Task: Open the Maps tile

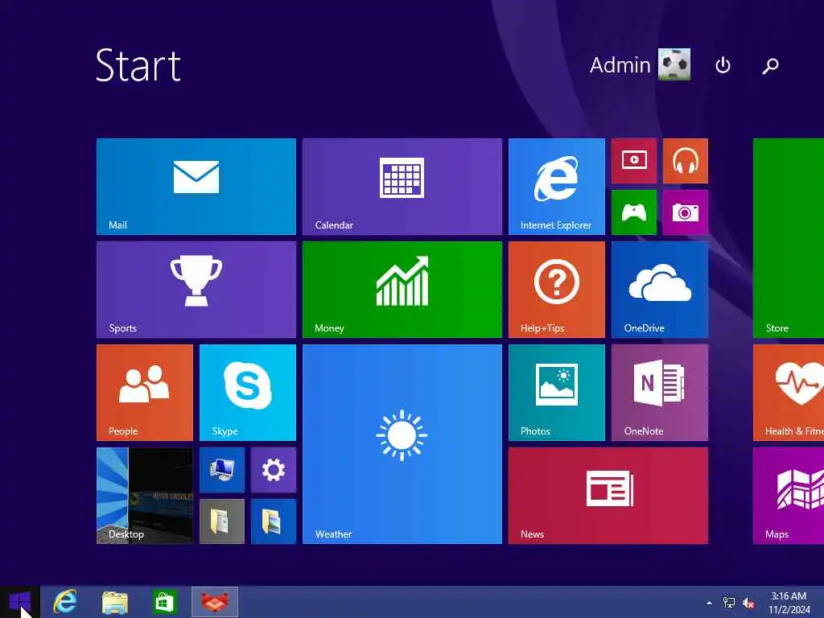Action: click(789, 496)
